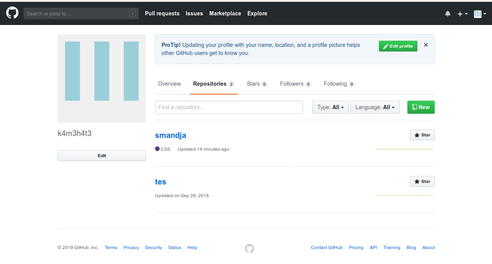The image size is (492, 264).
Task: Switch to the Overview tab
Action: coord(169,84)
